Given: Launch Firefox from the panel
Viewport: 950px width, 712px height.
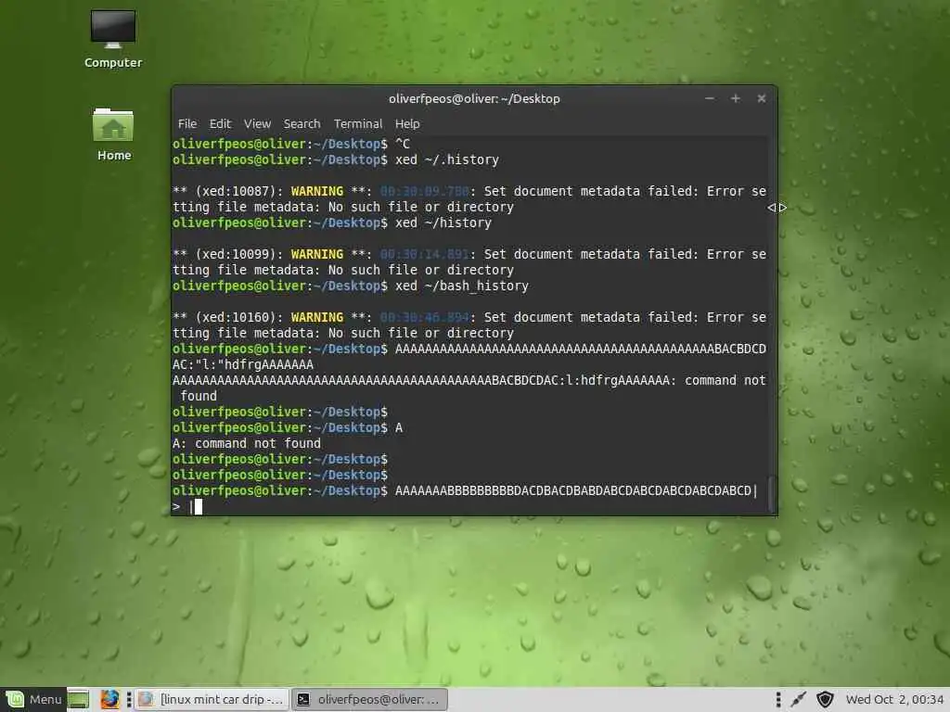Looking at the screenshot, I should pyautogui.click(x=109, y=699).
